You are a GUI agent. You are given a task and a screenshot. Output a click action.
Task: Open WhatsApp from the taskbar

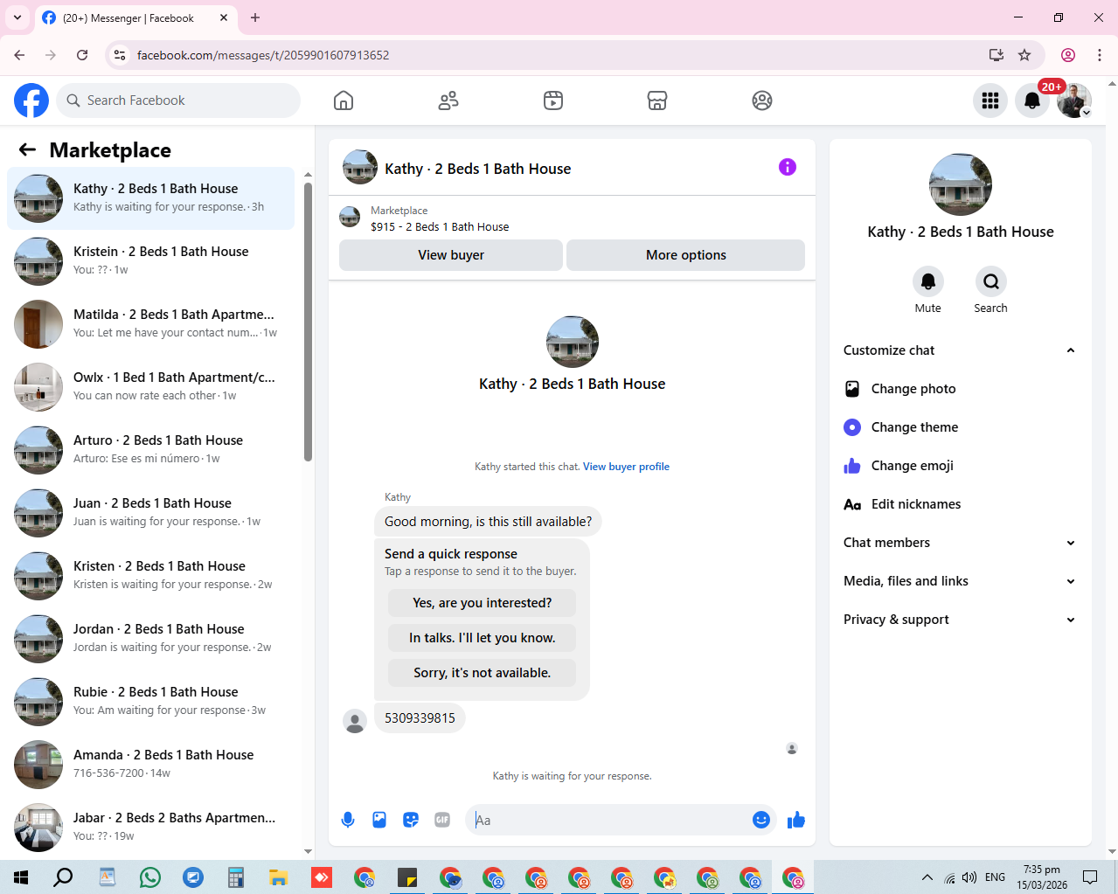[150, 877]
